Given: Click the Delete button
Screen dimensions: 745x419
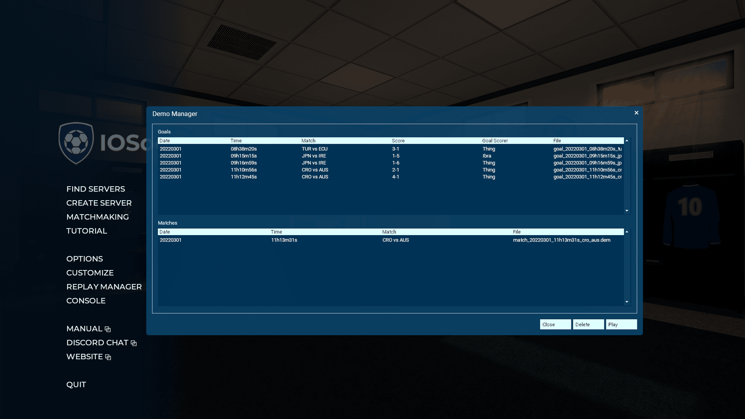Looking at the screenshot, I should pyautogui.click(x=588, y=324).
